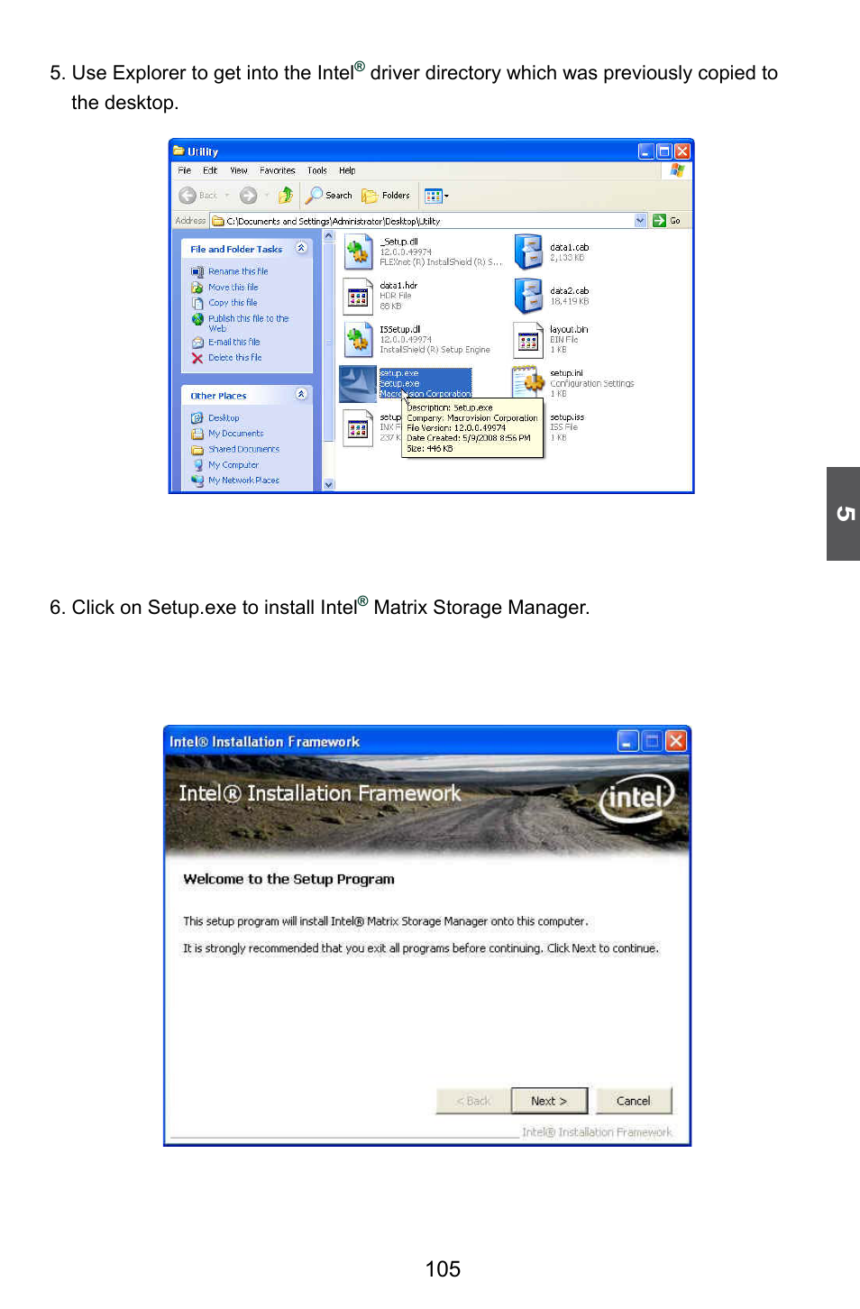Open the Edit menu

(x=210, y=170)
